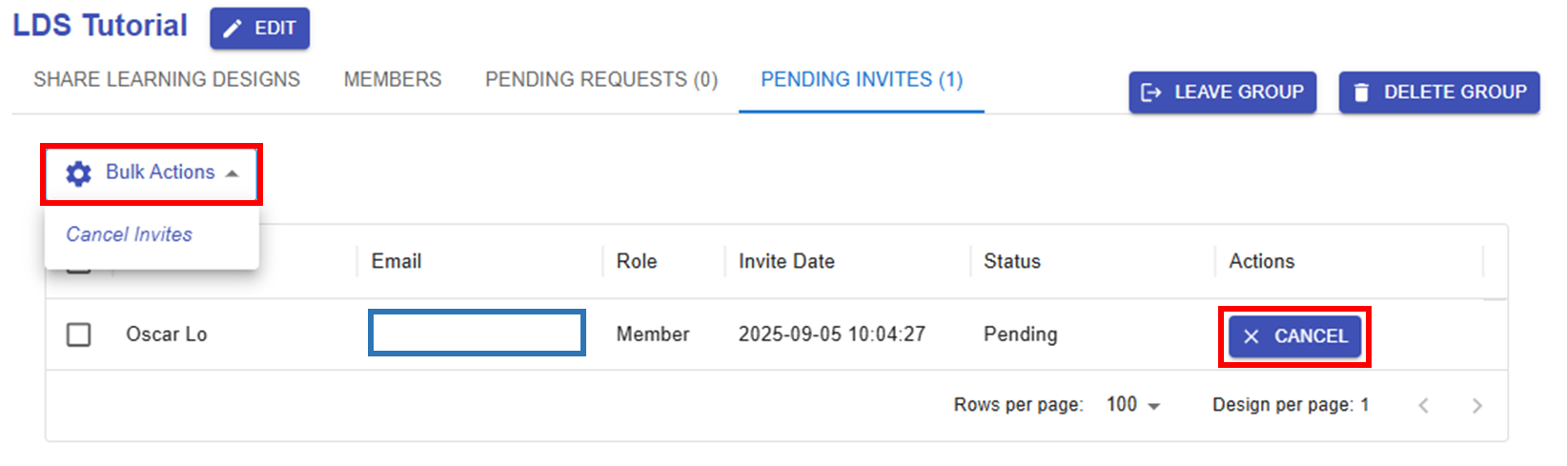Go to previous page arrow
This screenshot has width=1567, height=466.
pos(1423,406)
